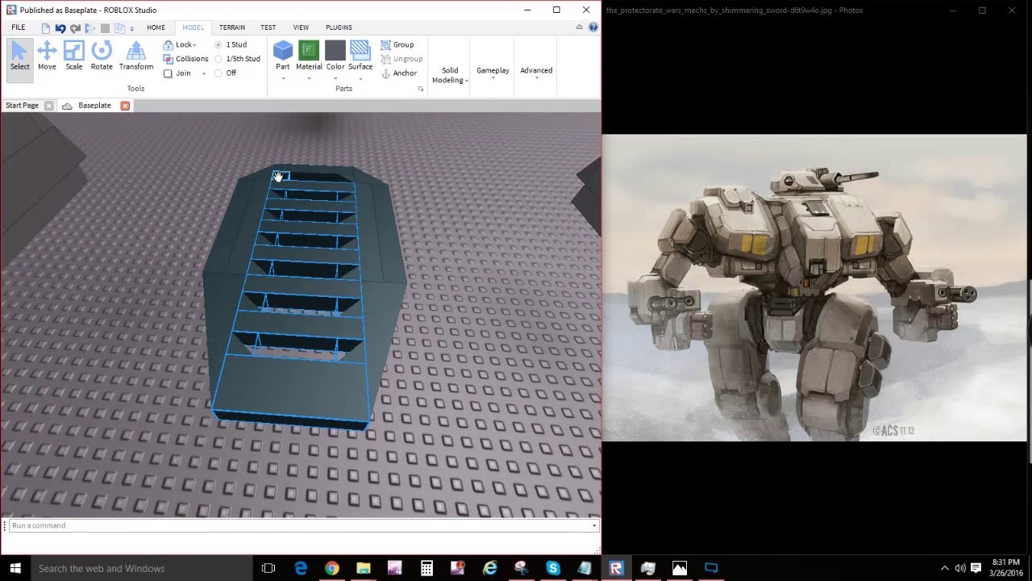Switch to the VIEW ribbon tab
The image size is (1032, 581).
(301, 27)
